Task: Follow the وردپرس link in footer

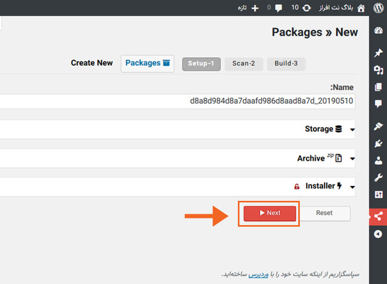Action: 258,275
